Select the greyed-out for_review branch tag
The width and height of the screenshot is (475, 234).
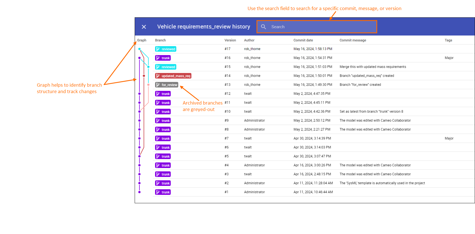[167, 85]
